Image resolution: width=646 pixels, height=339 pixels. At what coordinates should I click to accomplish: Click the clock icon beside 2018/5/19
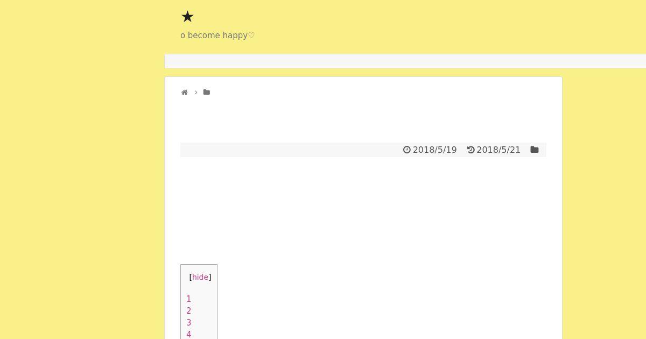pyautogui.click(x=407, y=150)
